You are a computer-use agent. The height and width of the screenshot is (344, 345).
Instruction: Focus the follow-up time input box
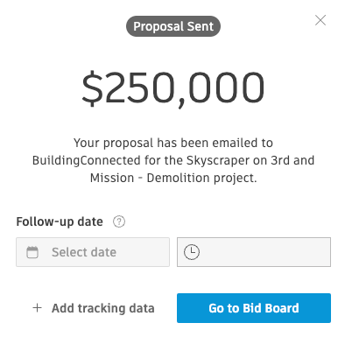point(254,252)
